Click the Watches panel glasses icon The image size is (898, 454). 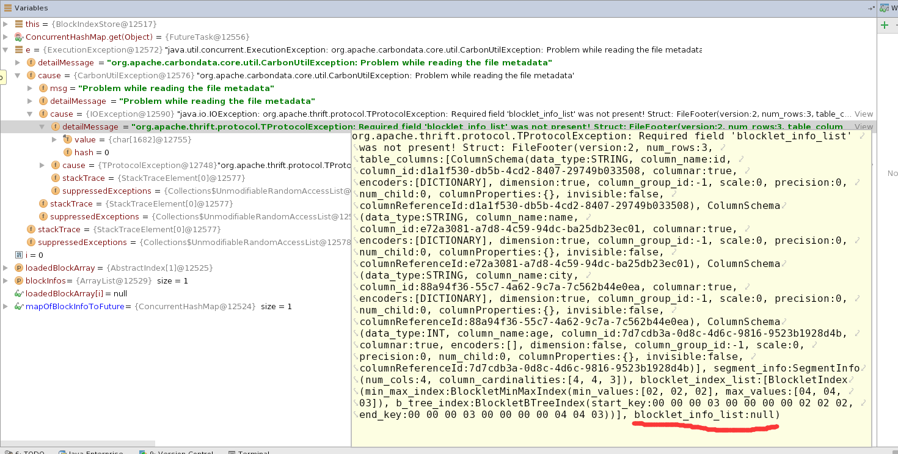[x=884, y=8]
